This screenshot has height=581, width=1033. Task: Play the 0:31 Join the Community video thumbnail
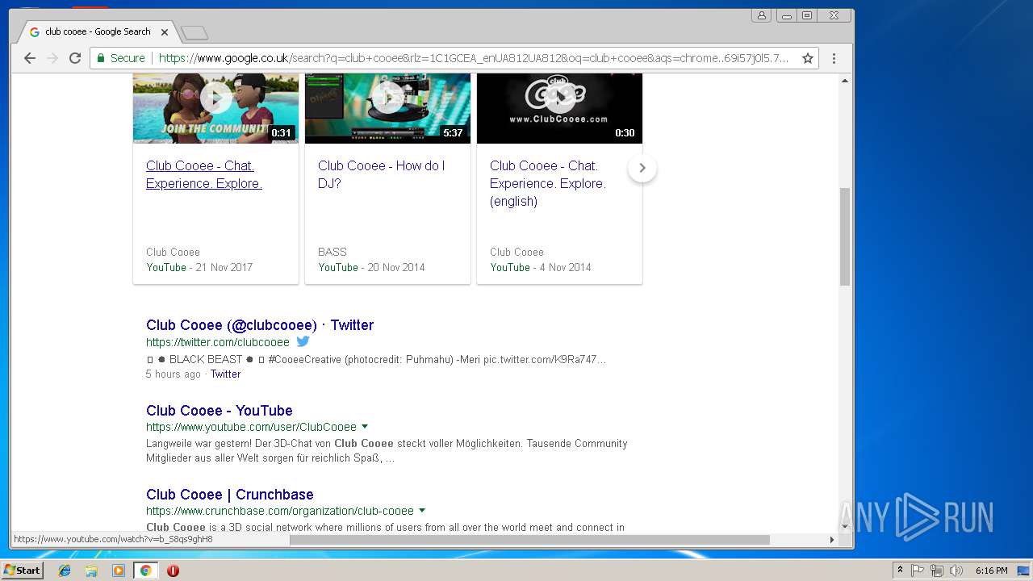[215, 108]
